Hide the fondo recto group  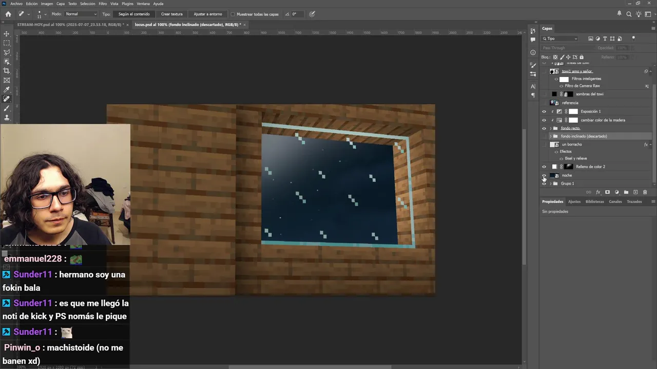[544, 128]
